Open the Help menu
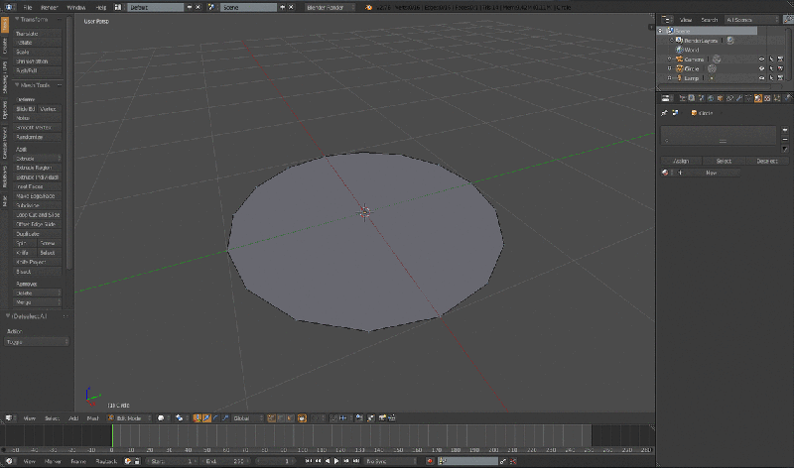The height and width of the screenshot is (468, 794). click(101, 7)
